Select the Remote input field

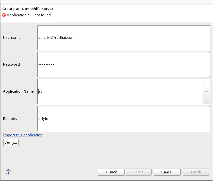[x=123, y=119]
